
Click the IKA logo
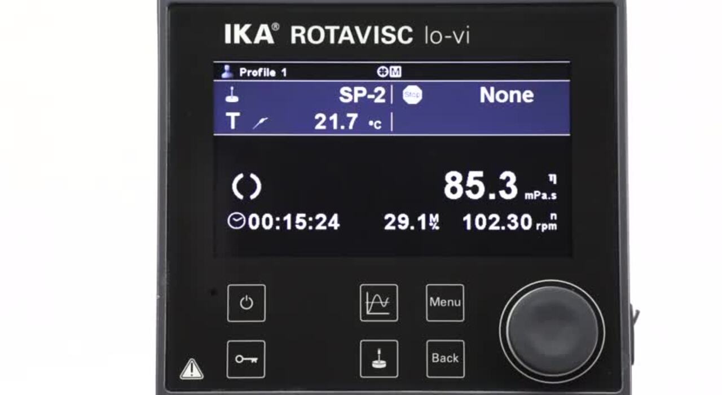click(x=251, y=34)
